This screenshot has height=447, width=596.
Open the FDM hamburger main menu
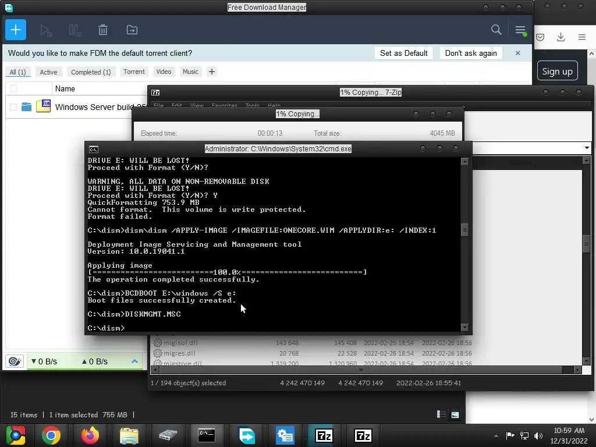(x=520, y=30)
